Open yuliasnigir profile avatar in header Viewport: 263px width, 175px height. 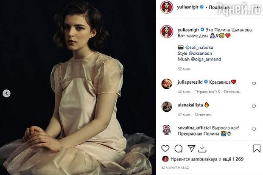click(167, 7)
